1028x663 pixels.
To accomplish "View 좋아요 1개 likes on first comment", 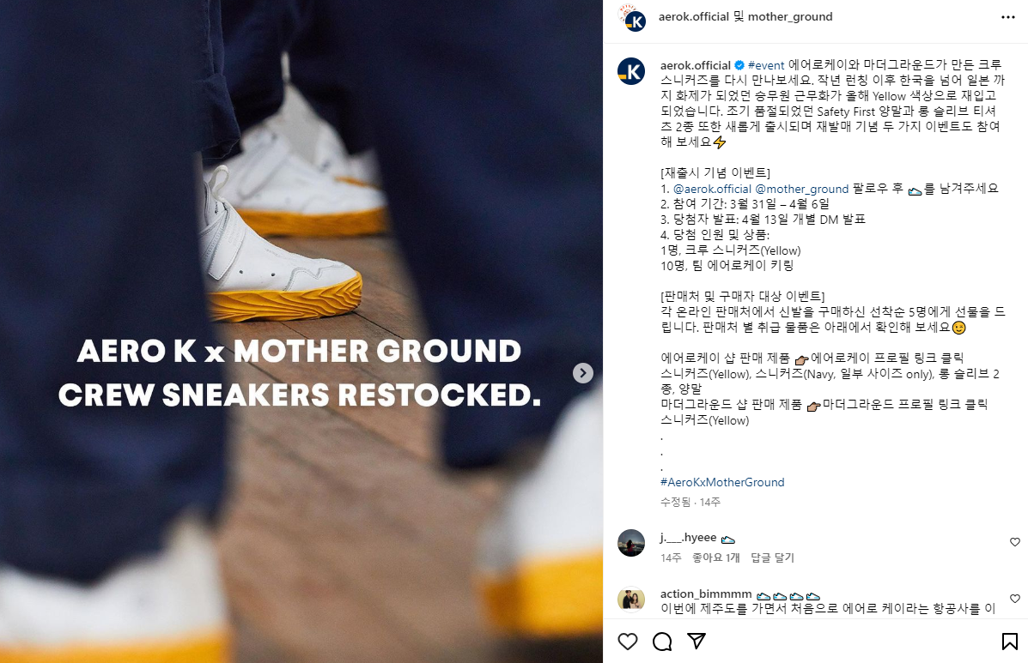I will click(x=716, y=558).
